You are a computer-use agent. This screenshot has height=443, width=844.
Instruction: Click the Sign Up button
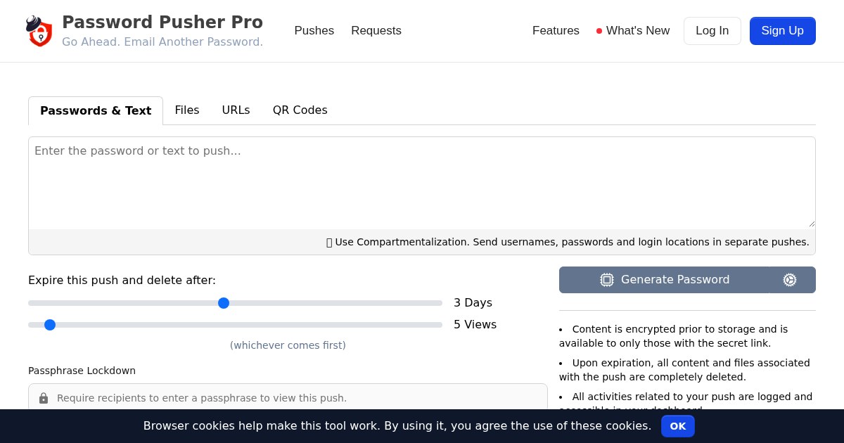[x=783, y=31]
